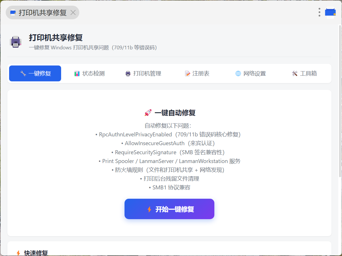Click the 打印机共享修复 page heading
This screenshot has width=342, height=256.
point(56,37)
